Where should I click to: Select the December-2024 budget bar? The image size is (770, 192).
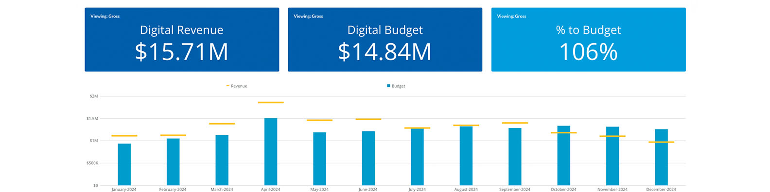click(x=661, y=157)
